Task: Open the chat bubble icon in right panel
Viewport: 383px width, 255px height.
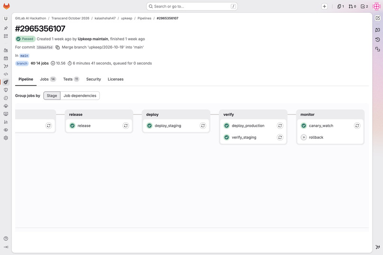Action: pyautogui.click(x=378, y=30)
